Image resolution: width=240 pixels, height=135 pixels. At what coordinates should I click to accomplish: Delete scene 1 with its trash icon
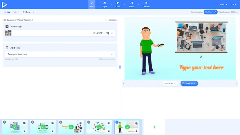(24, 131)
